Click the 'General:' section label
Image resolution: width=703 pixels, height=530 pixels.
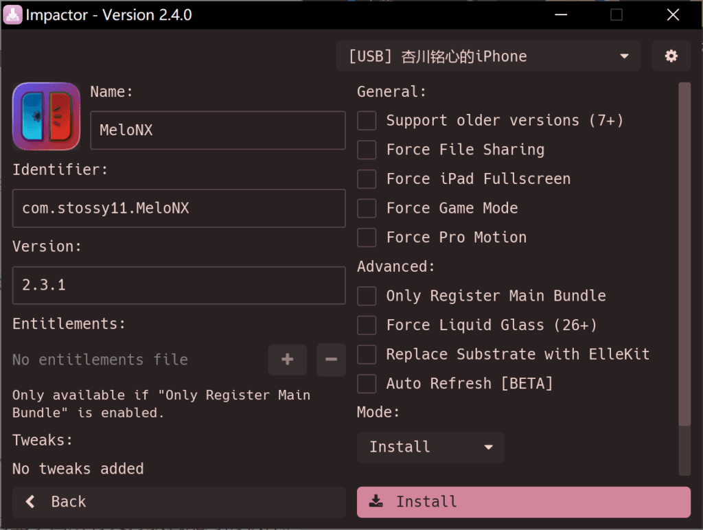click(x=391, y=91)
